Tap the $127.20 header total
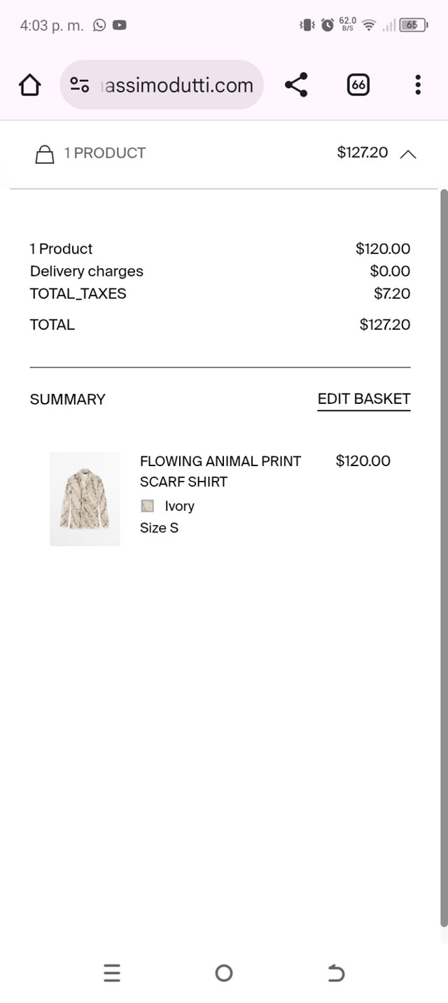 [x=362, y=153]
